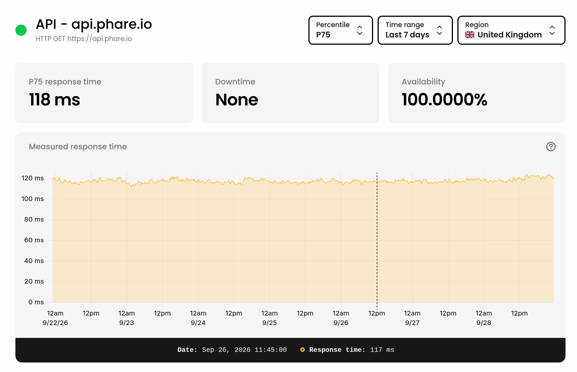
Task: Click the 100.0000% availability value
Action: [445, 100]
